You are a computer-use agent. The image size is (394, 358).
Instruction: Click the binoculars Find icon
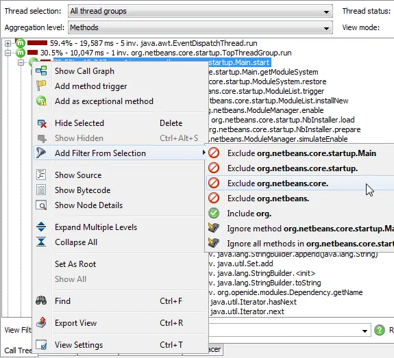[x=41, y=301]
